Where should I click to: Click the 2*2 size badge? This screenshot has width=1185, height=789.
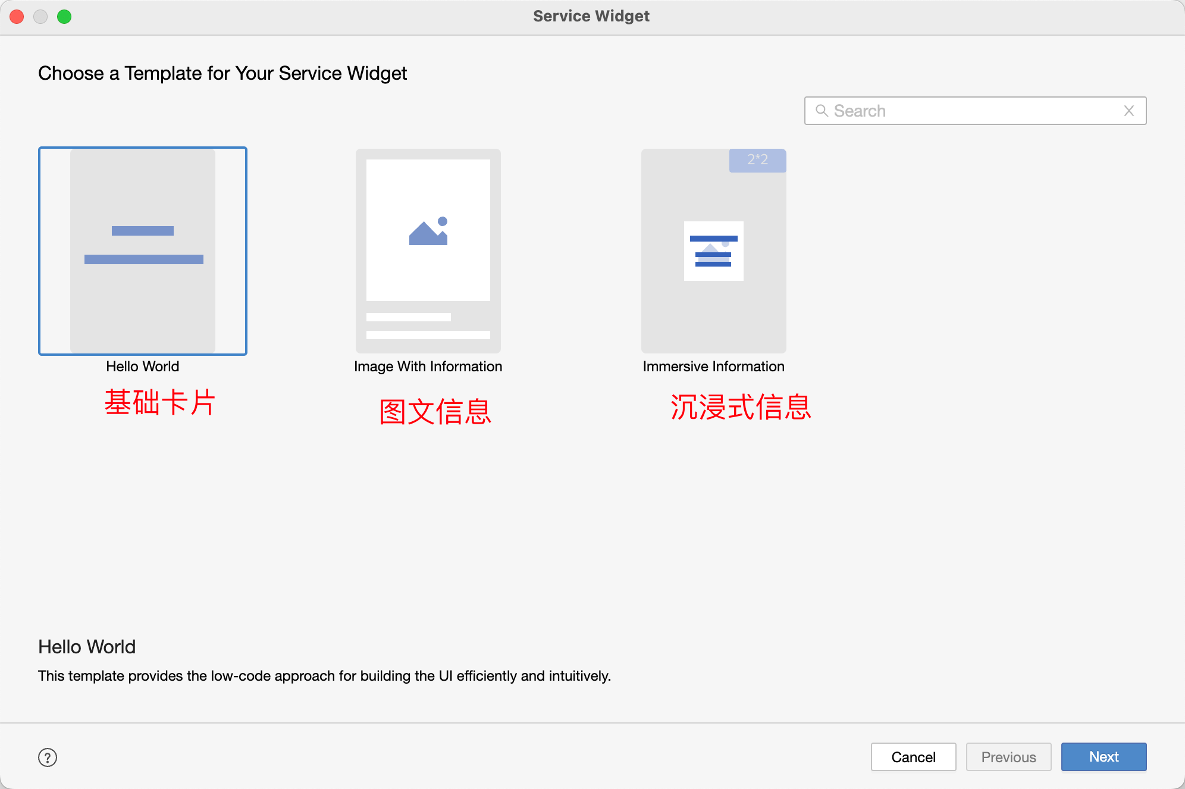[757, 160]
